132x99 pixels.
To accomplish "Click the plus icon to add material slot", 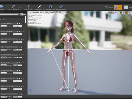I will (x=4, y=20).
